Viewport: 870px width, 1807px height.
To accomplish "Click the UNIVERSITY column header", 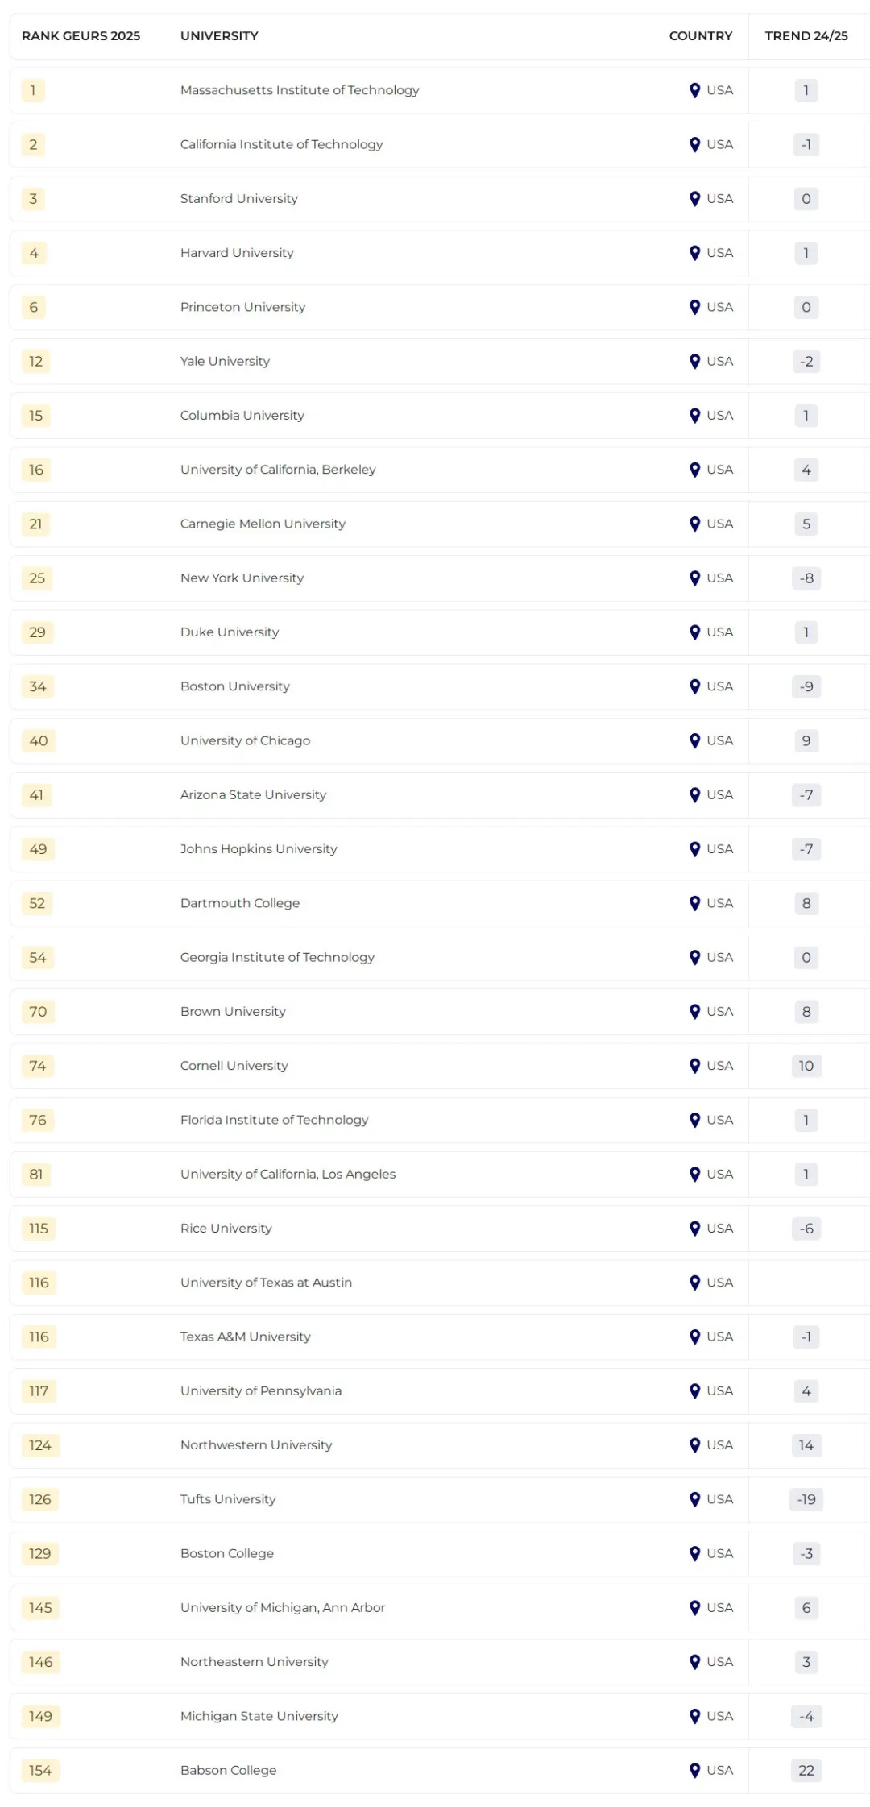I will [x=219, y=36].
